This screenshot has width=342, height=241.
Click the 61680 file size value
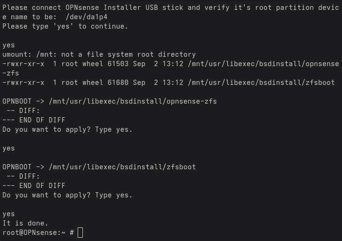(x=118, y=83)
